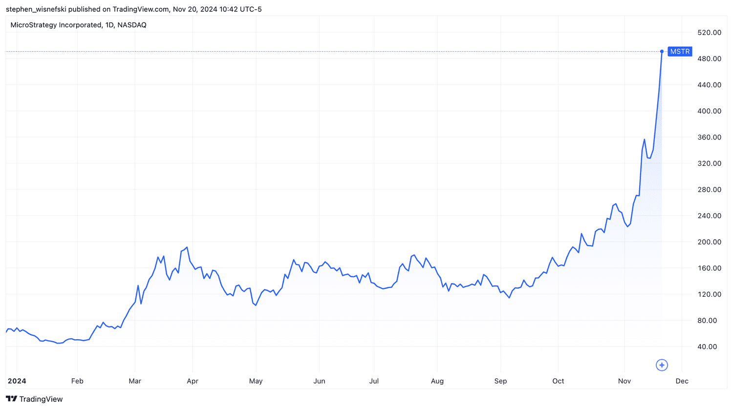Click the Oct label on the time axis
Viewport: 733px width, 409px height.
tap(558, 381)
